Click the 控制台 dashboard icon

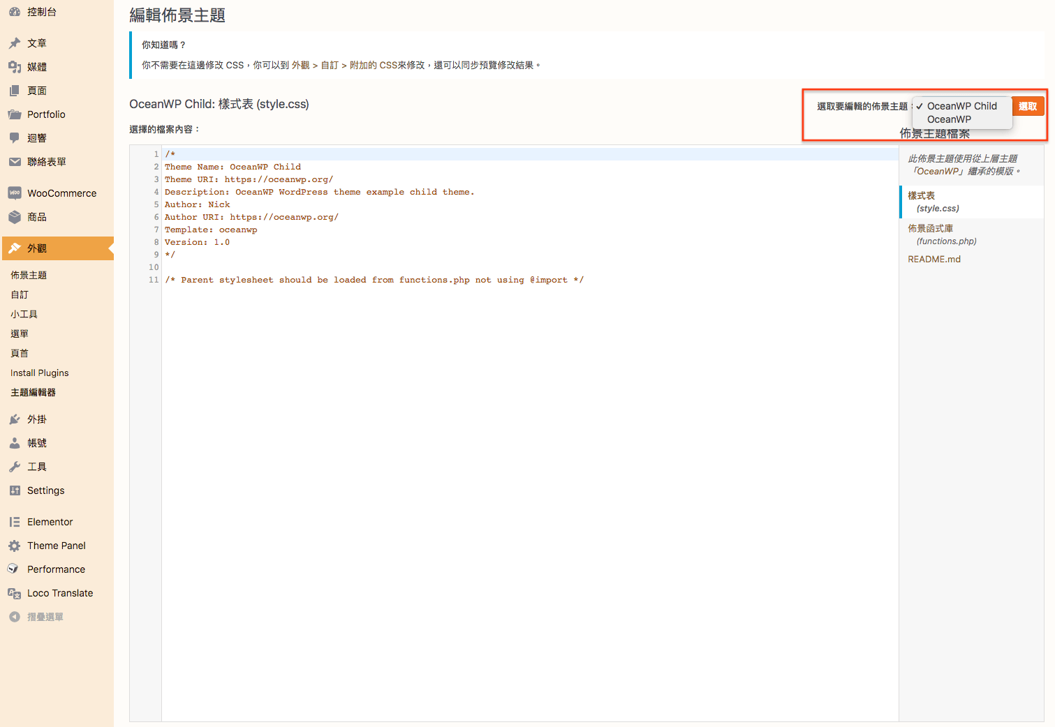(x=15, y=12)
